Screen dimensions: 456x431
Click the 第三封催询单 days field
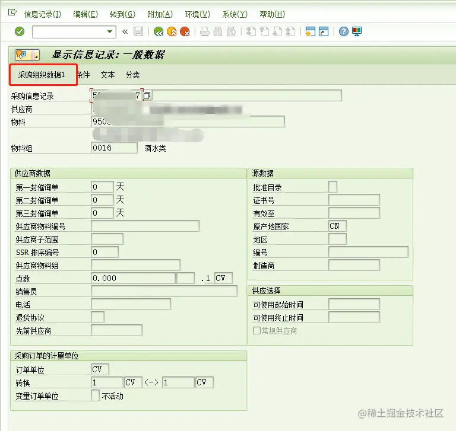[x=102, y=213]
